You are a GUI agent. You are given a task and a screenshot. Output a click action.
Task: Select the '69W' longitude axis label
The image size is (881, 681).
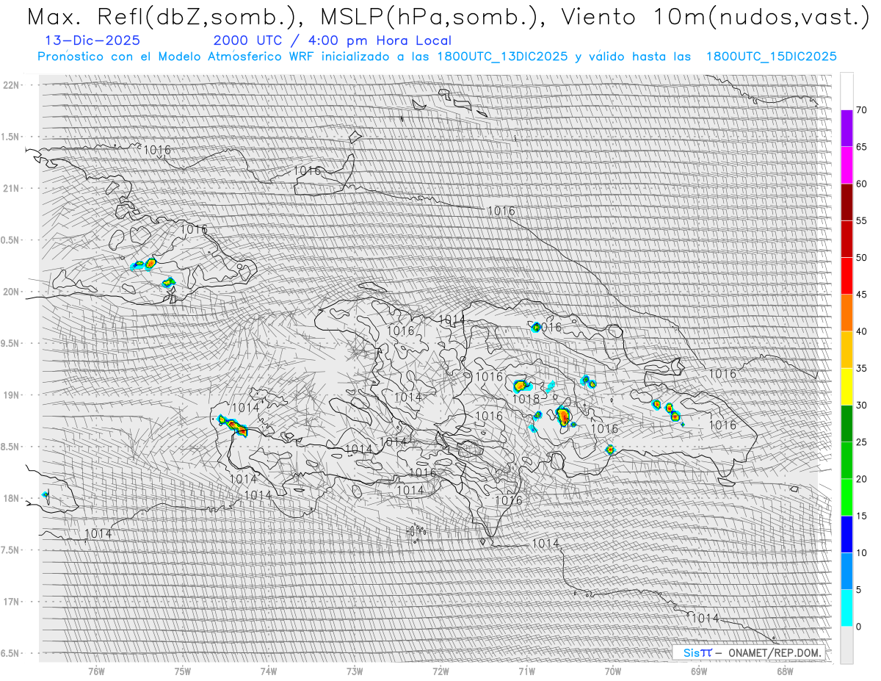click(699, 671)
